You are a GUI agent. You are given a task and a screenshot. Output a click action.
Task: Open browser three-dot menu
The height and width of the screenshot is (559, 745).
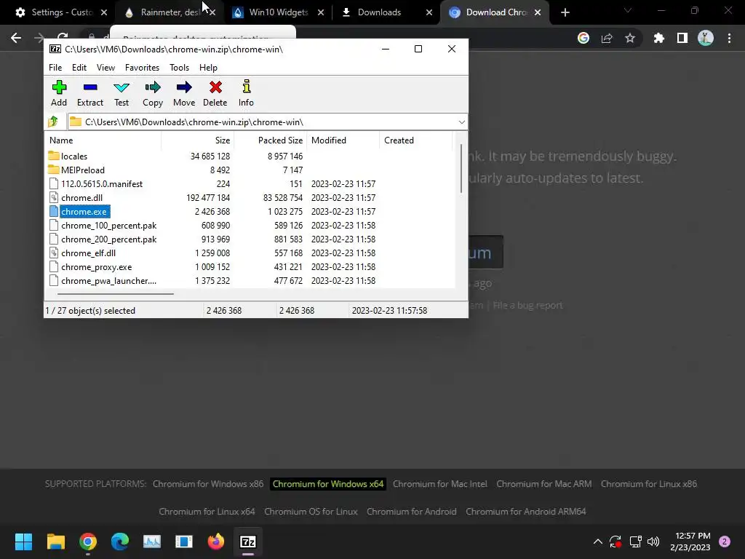click(729, 38)
